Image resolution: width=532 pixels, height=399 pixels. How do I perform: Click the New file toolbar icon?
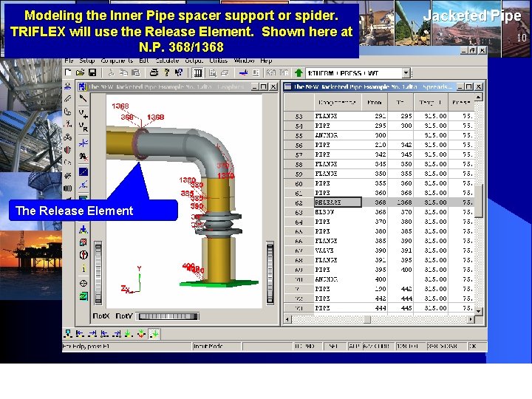pos(68,72)
